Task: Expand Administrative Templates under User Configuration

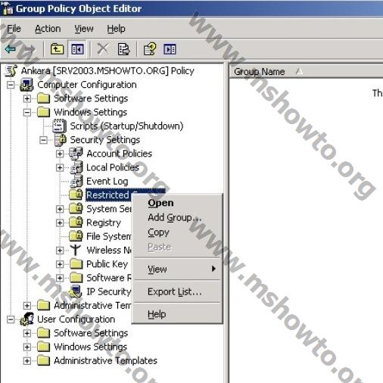Action: [27, 361]
